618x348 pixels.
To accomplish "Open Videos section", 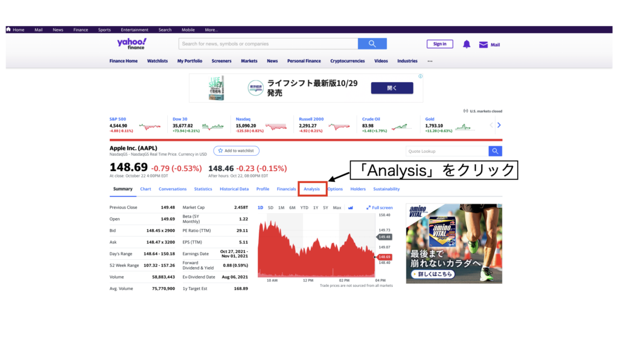I will tap(381, 61).
